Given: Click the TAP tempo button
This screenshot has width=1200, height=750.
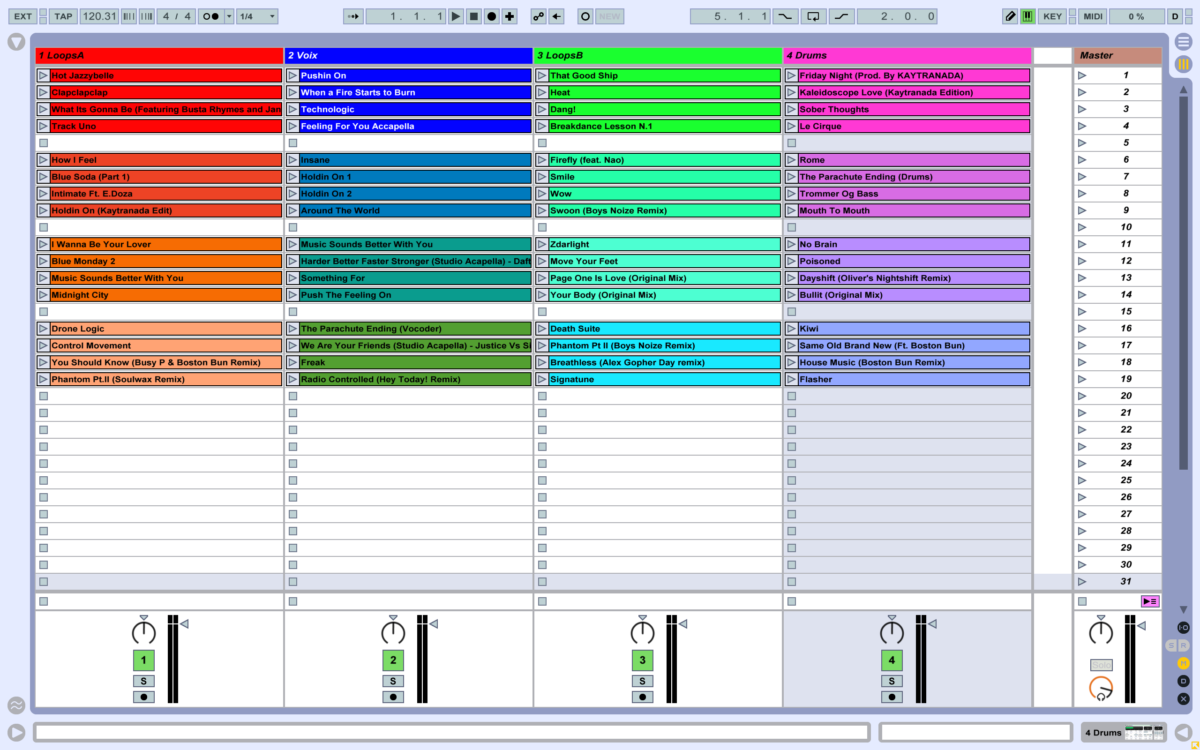Looking at the screenshot, I should (x=63, y=16).
